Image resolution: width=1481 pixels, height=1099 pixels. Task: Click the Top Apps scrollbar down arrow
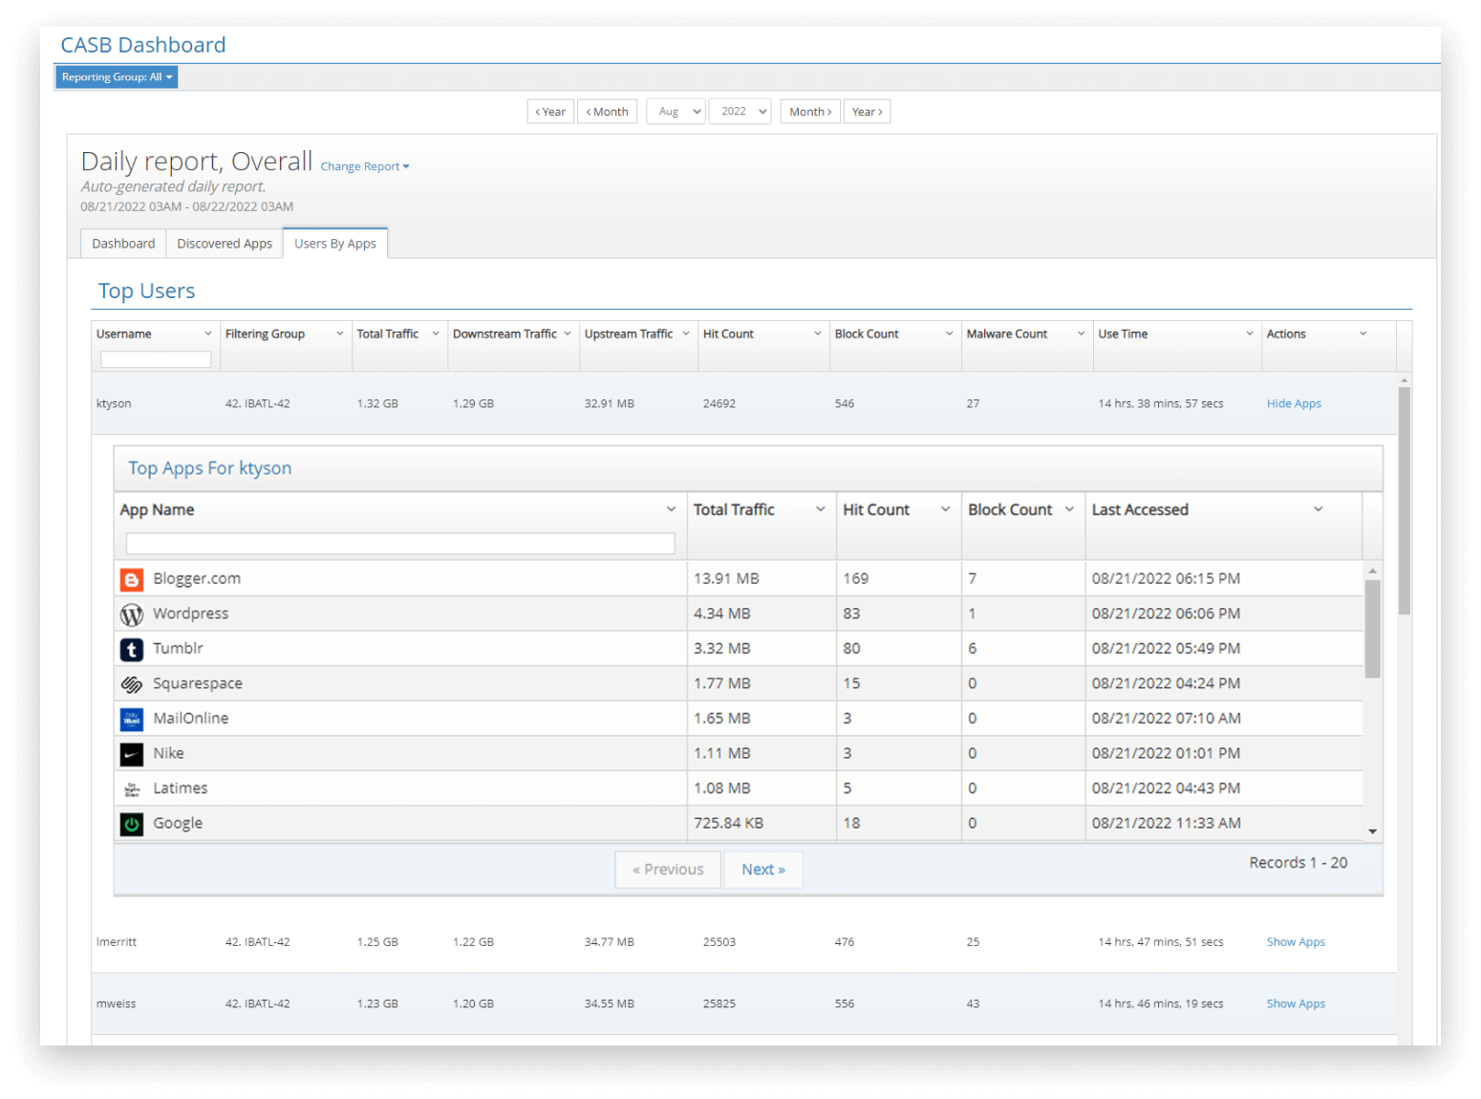coord(1372,832)
